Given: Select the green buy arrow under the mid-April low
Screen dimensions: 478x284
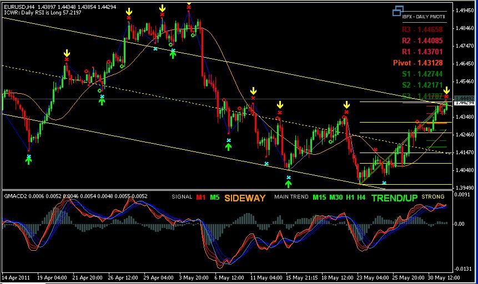Looking at the screenshot, I should [29, 161].
